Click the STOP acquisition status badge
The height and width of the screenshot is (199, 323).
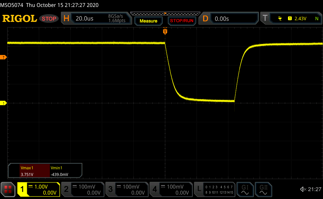[49, 19]
